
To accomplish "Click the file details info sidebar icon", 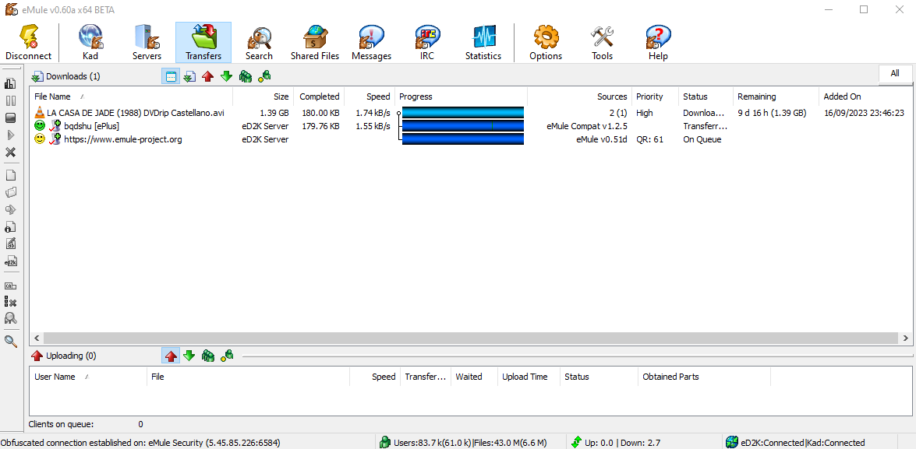I will 10,226.
